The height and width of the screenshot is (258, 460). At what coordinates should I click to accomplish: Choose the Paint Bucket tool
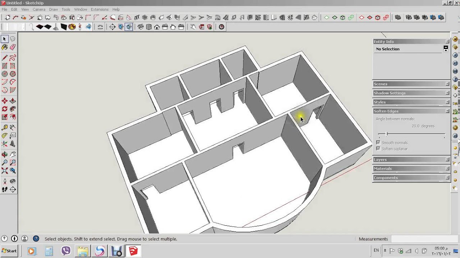click(5, 47)
